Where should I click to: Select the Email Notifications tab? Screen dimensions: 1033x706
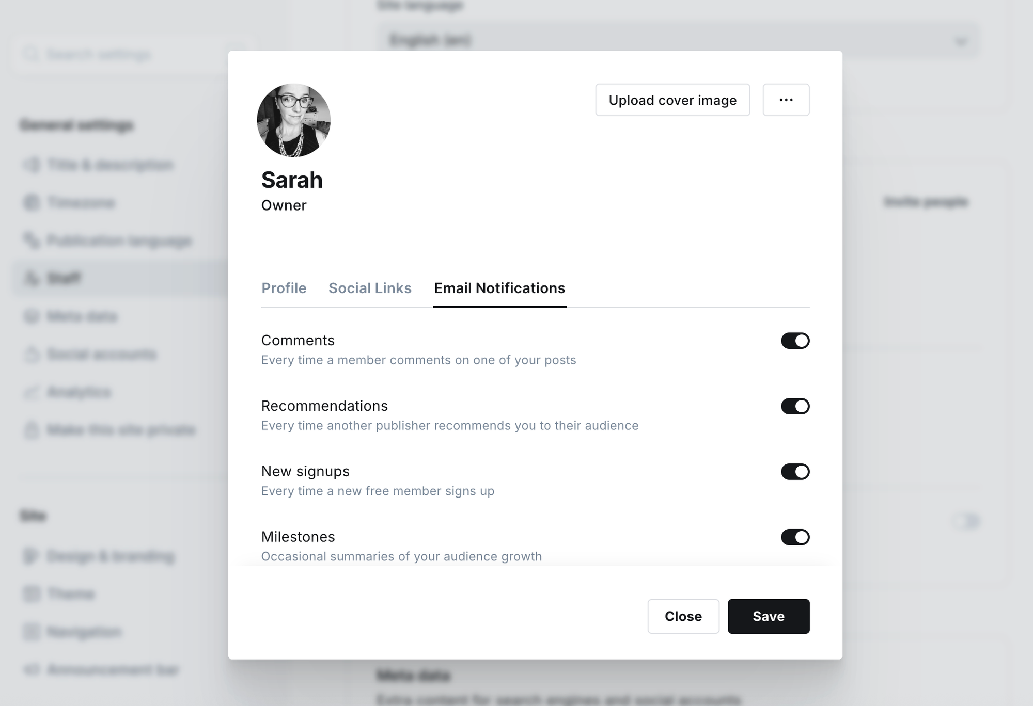(x=499, y=288)
